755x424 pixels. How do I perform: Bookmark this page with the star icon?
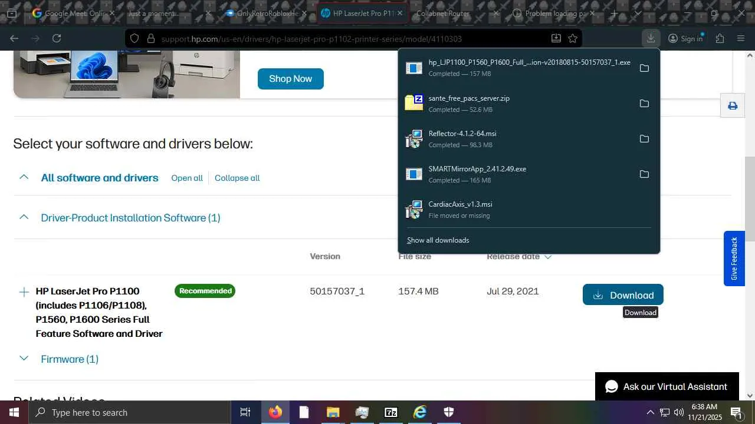(x=572, y=38)
